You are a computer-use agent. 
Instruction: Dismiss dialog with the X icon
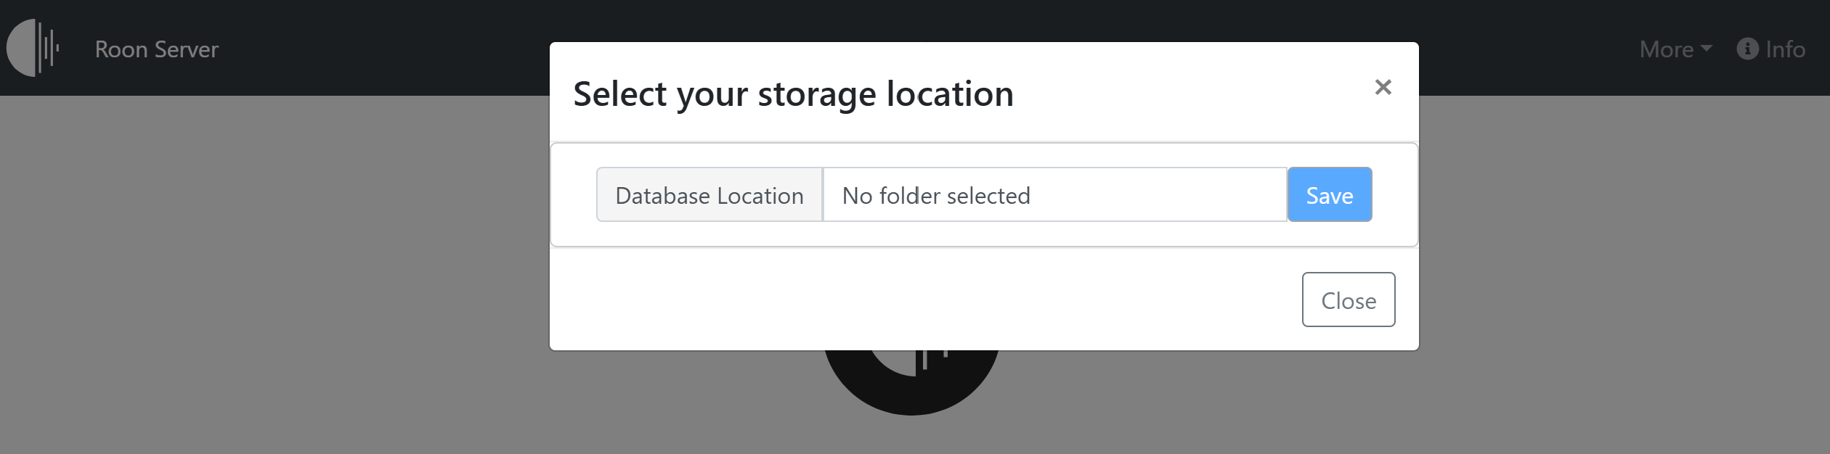click(1383, 87)
